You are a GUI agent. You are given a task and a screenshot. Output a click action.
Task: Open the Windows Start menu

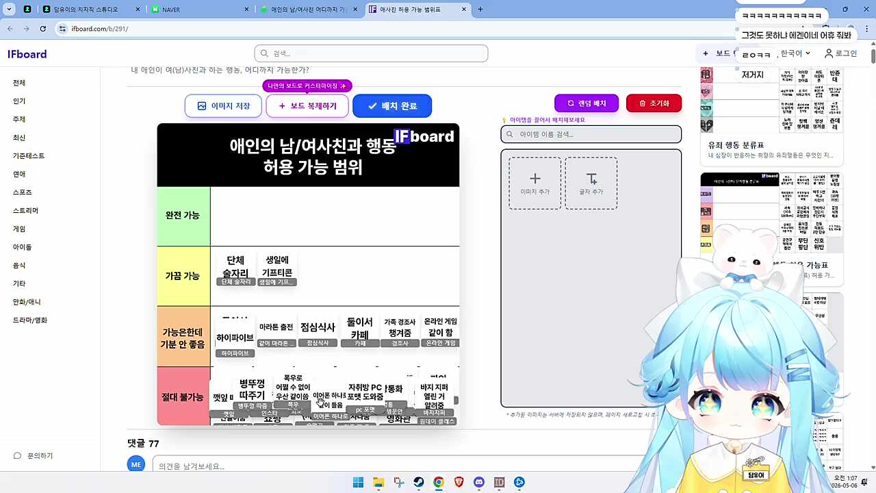tap(358, 483)
